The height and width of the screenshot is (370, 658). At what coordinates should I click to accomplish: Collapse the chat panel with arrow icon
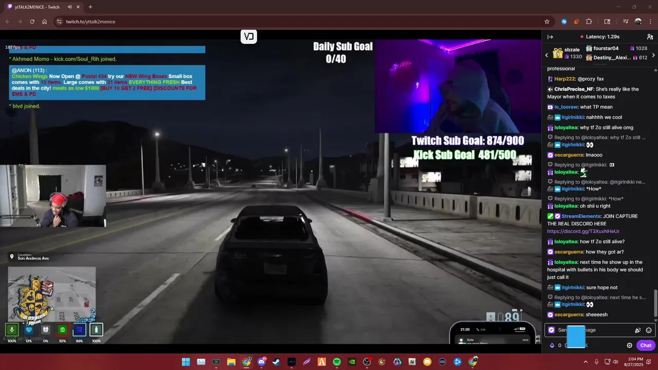coord(550,37)
